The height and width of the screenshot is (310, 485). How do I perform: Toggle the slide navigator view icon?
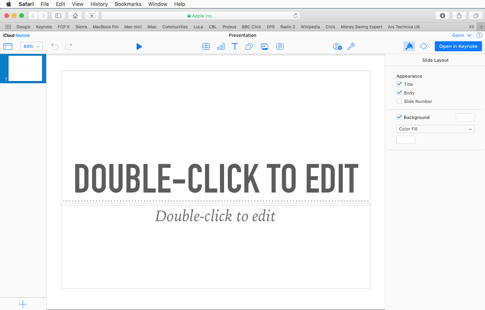(x=8, y=46)
